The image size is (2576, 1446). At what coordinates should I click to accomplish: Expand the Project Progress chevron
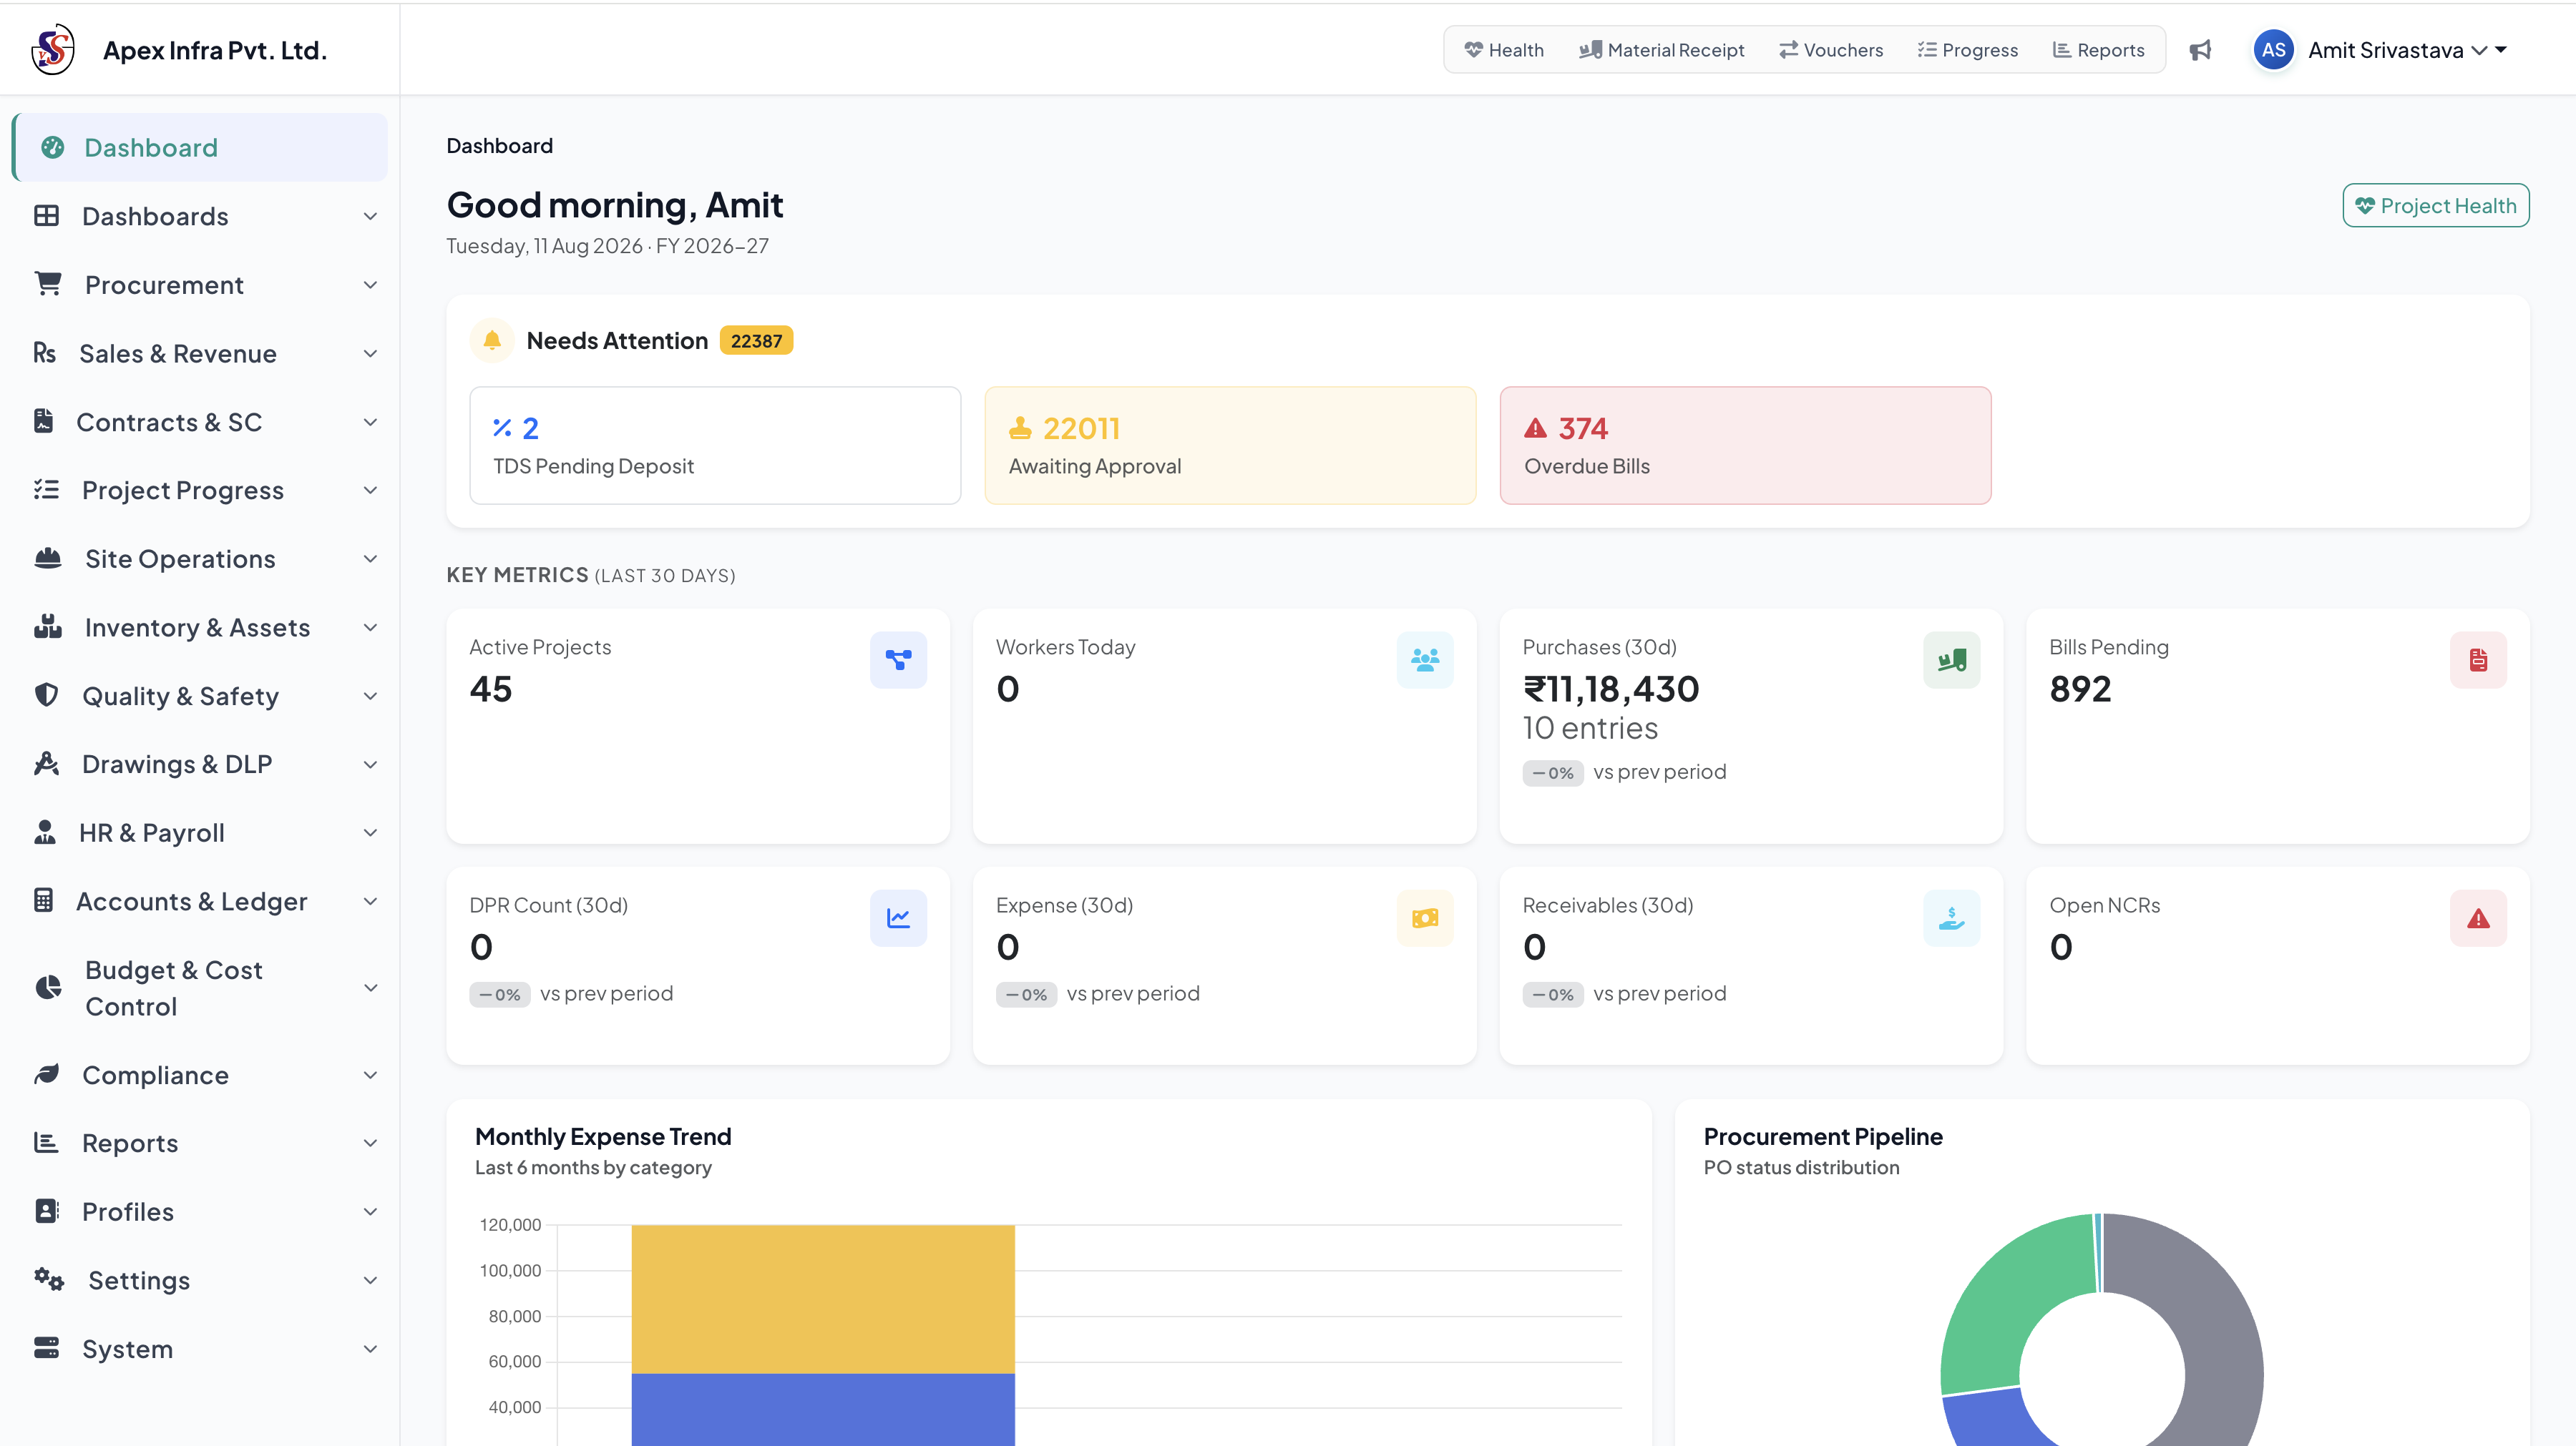(370, 490)
